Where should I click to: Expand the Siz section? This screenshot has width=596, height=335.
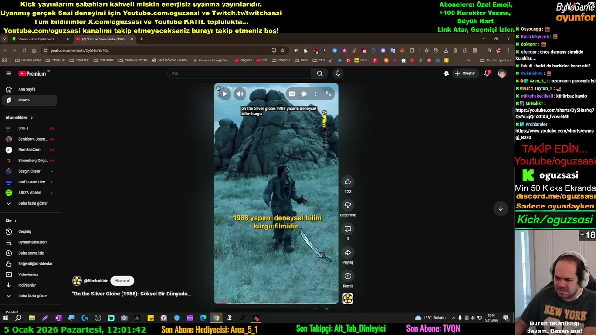pyautogui.click(x=11, y=221)
